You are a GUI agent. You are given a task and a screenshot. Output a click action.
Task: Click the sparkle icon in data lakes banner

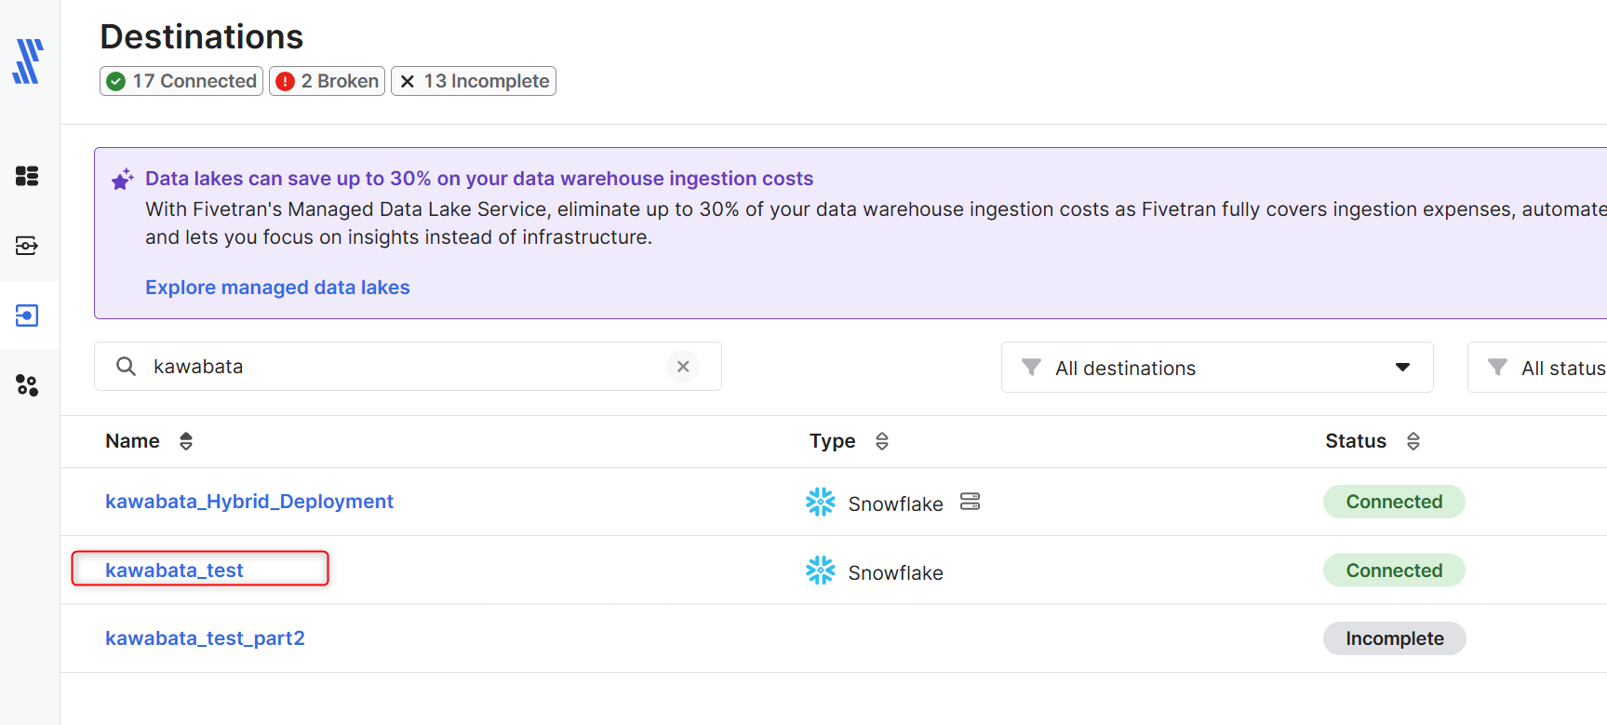tap(122, 179)
